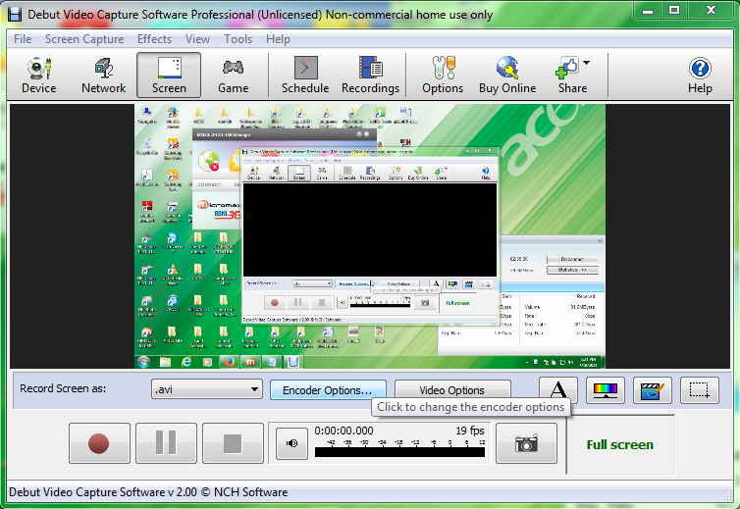This screenshot has width=740, height=509.
Task: Click the preview's Windows Start button
Action: pos(143,362)
